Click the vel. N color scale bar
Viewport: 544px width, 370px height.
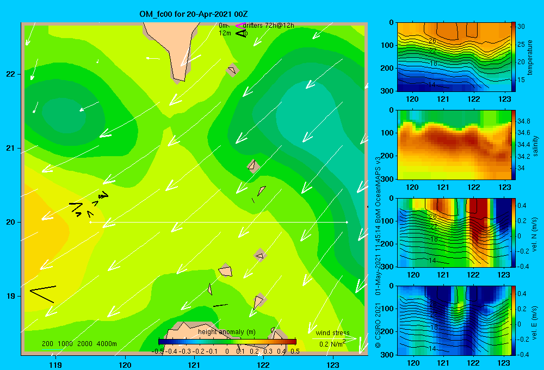coord(513,233)
